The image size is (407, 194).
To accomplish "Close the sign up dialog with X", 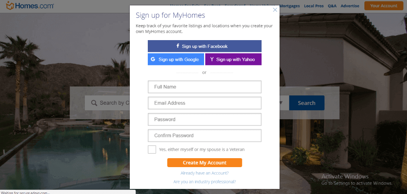I will click(275, 10).
